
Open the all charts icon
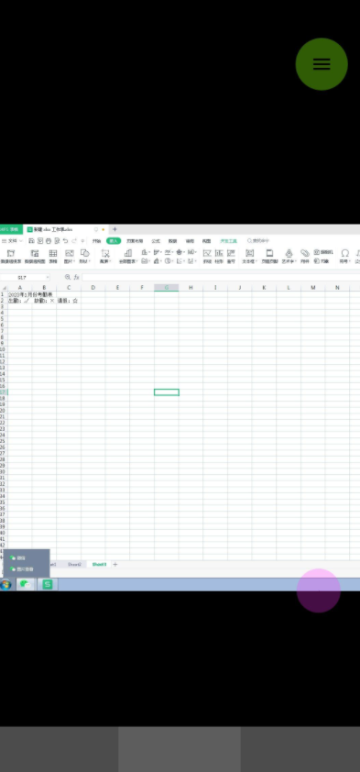(x=128, y=256)
